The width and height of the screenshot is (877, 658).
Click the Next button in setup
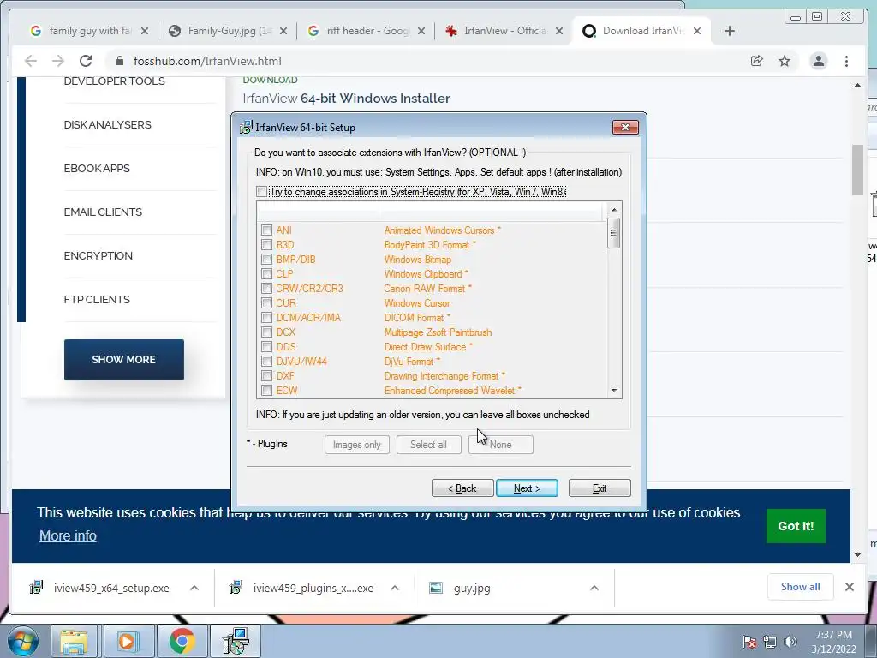click(x=527, y=488)
